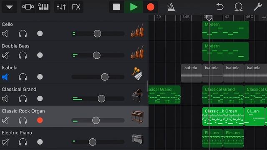Start recording with the red record button
267x150 pixels.
151,7
